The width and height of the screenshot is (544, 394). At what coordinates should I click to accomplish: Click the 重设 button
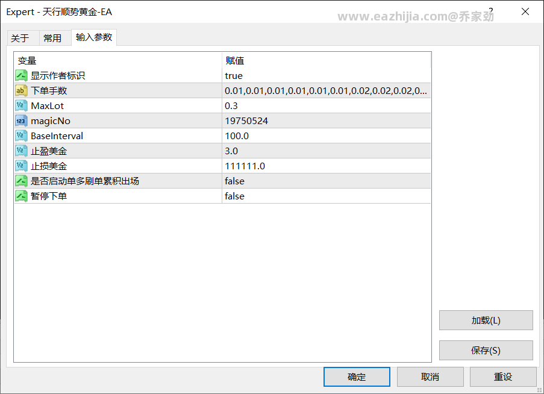(x=503, y=377)
